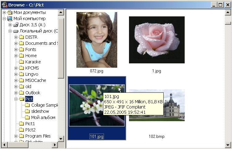Open the Pict1 folder
Viewport: 232px width, 149px height.
pos(30,124)
